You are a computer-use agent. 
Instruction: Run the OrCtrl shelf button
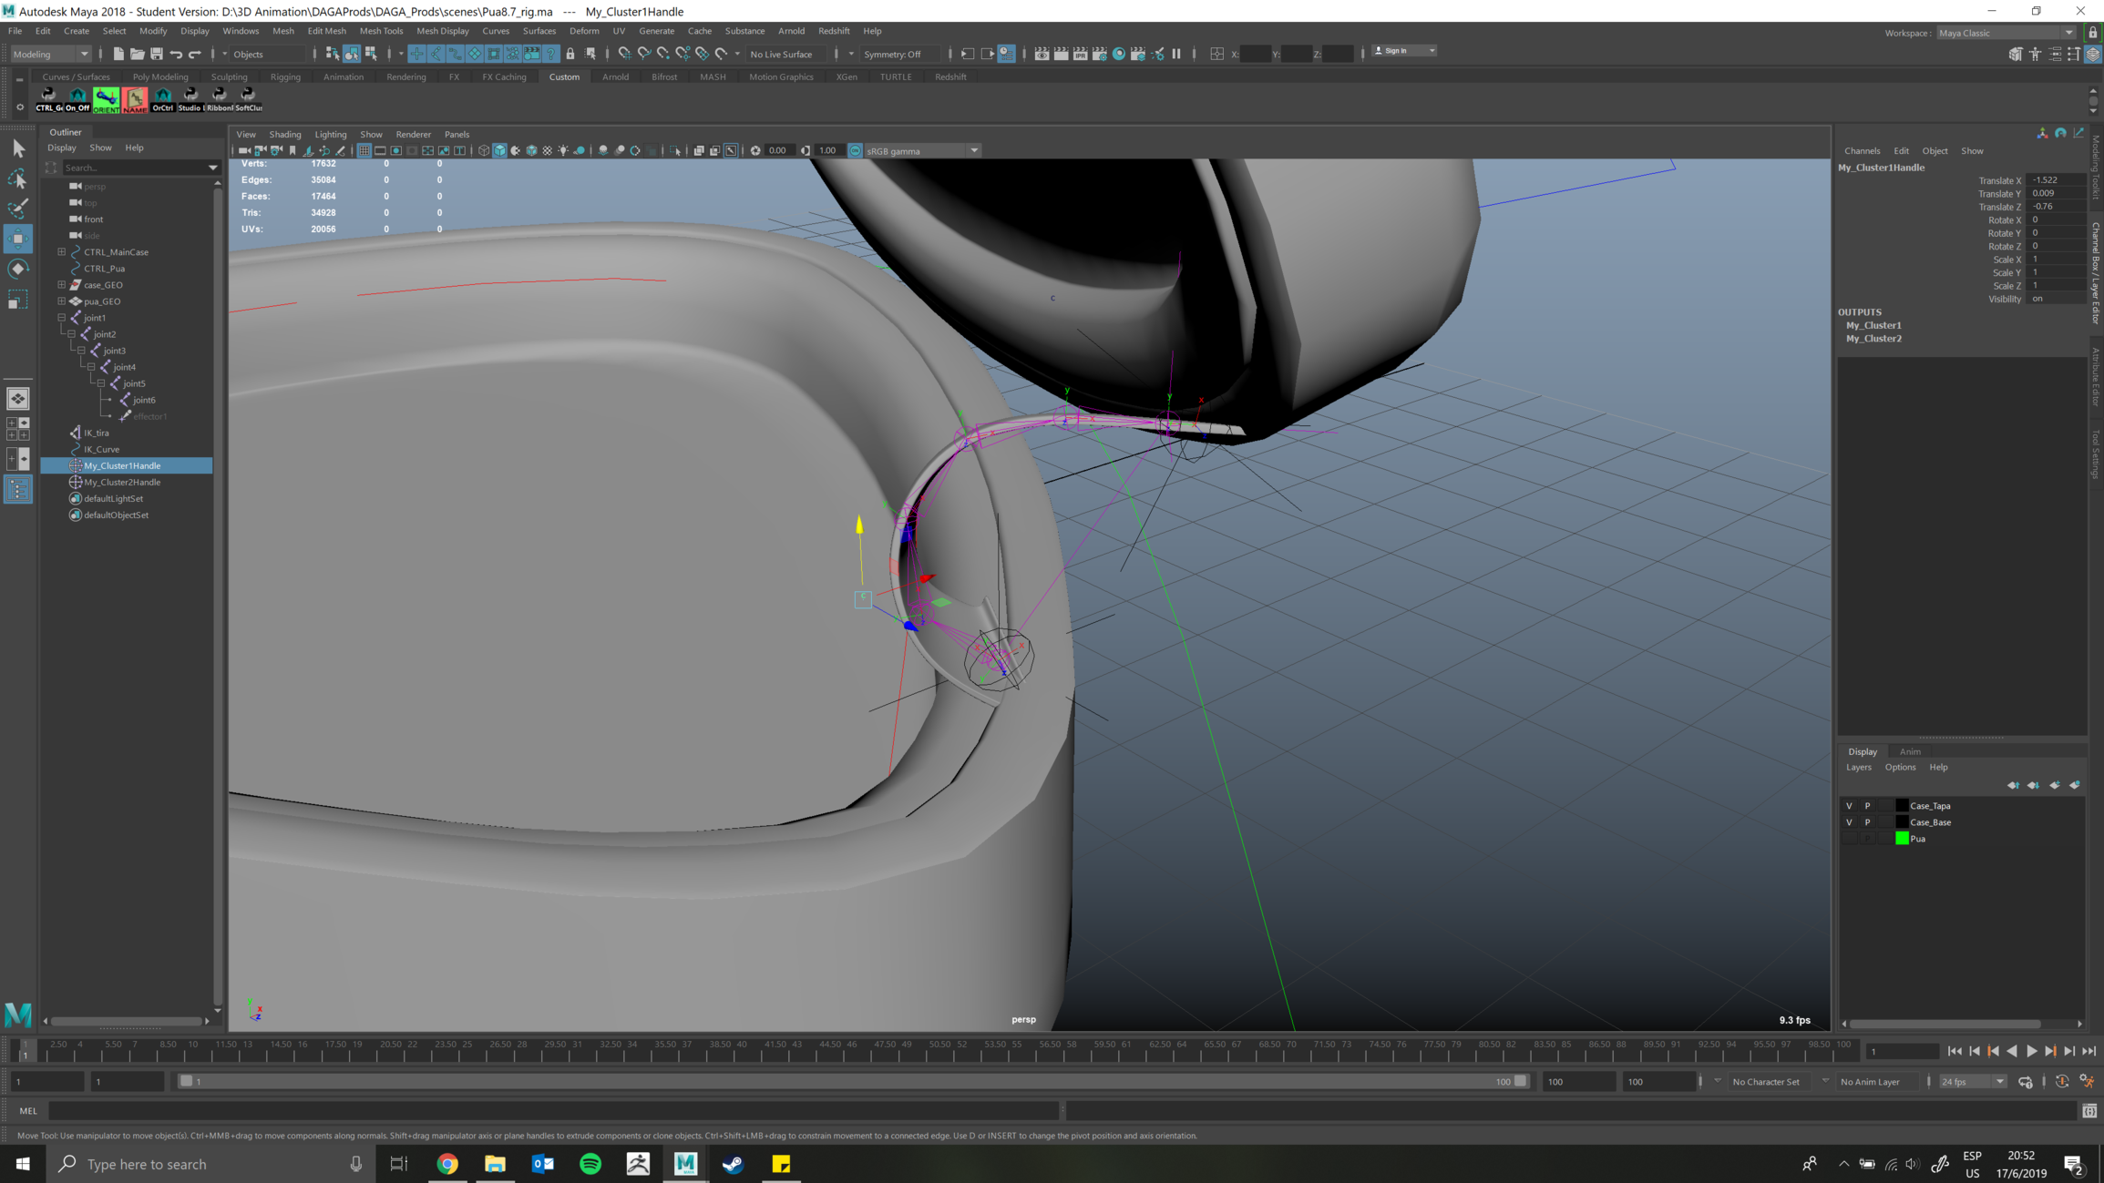(162, 98)
